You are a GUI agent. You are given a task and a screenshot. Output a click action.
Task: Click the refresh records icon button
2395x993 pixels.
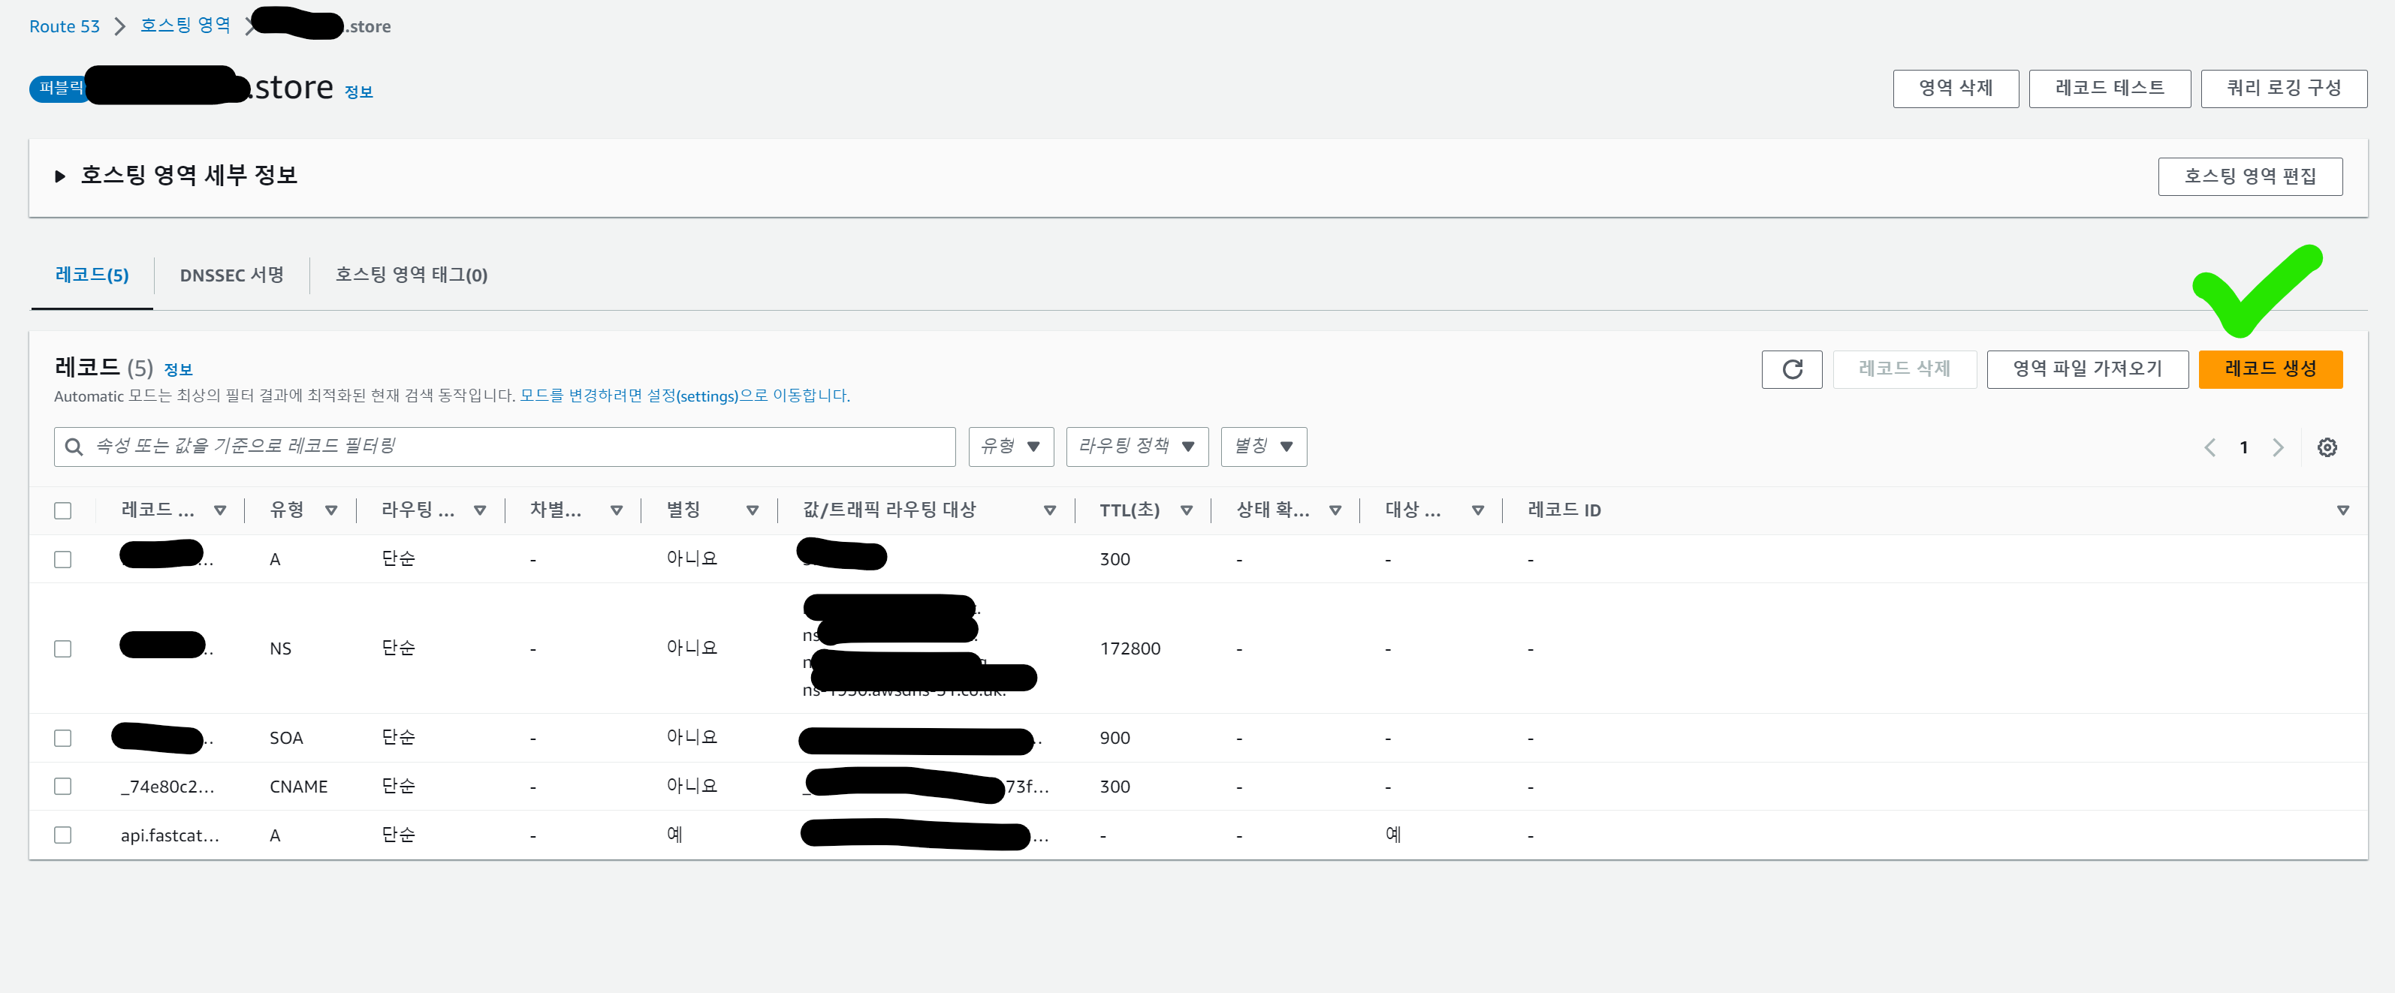1790,370
